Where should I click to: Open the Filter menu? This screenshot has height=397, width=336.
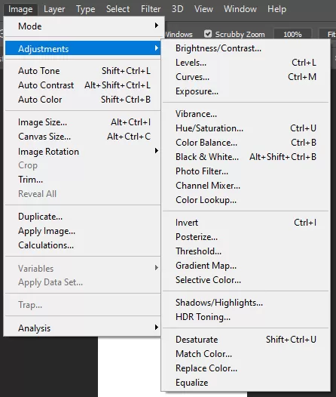pos(151,9)
